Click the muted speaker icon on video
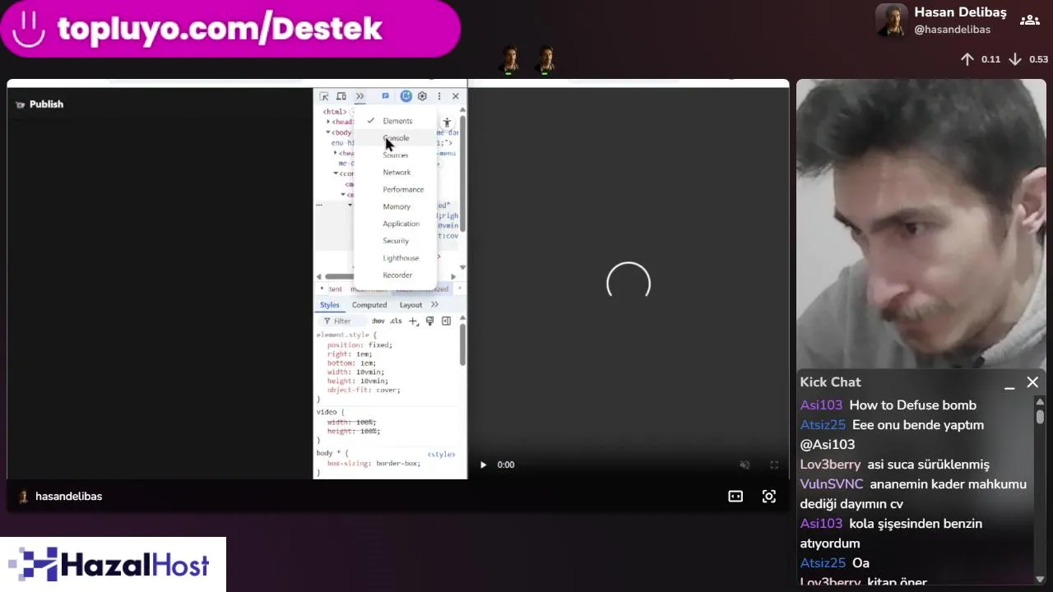This screenshot has width=1053, height=592. click(x=745, y=465)
